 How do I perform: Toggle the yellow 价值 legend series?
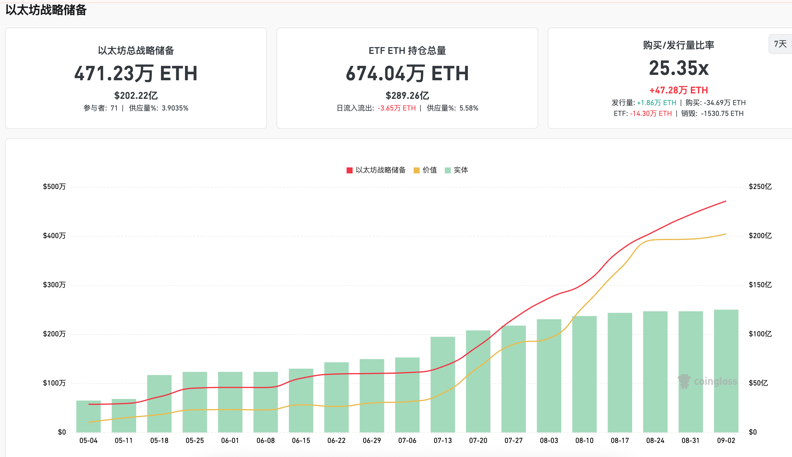click(x=430, y=170)
